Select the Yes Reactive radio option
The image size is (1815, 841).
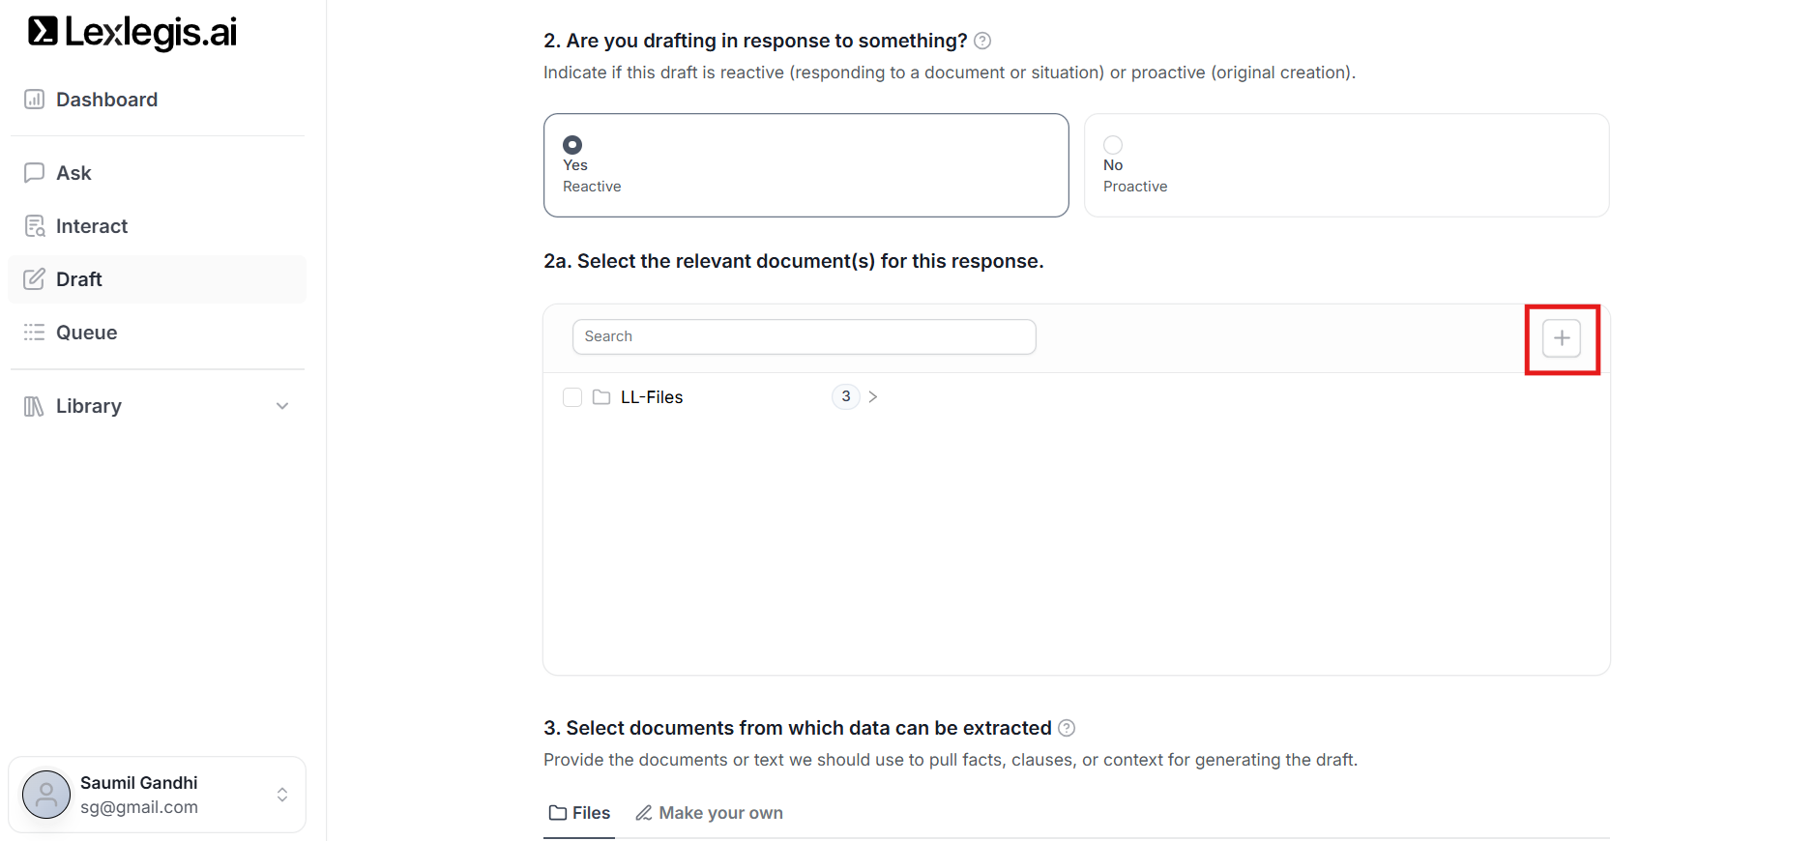pyautogui.click(x=572, y=145)
